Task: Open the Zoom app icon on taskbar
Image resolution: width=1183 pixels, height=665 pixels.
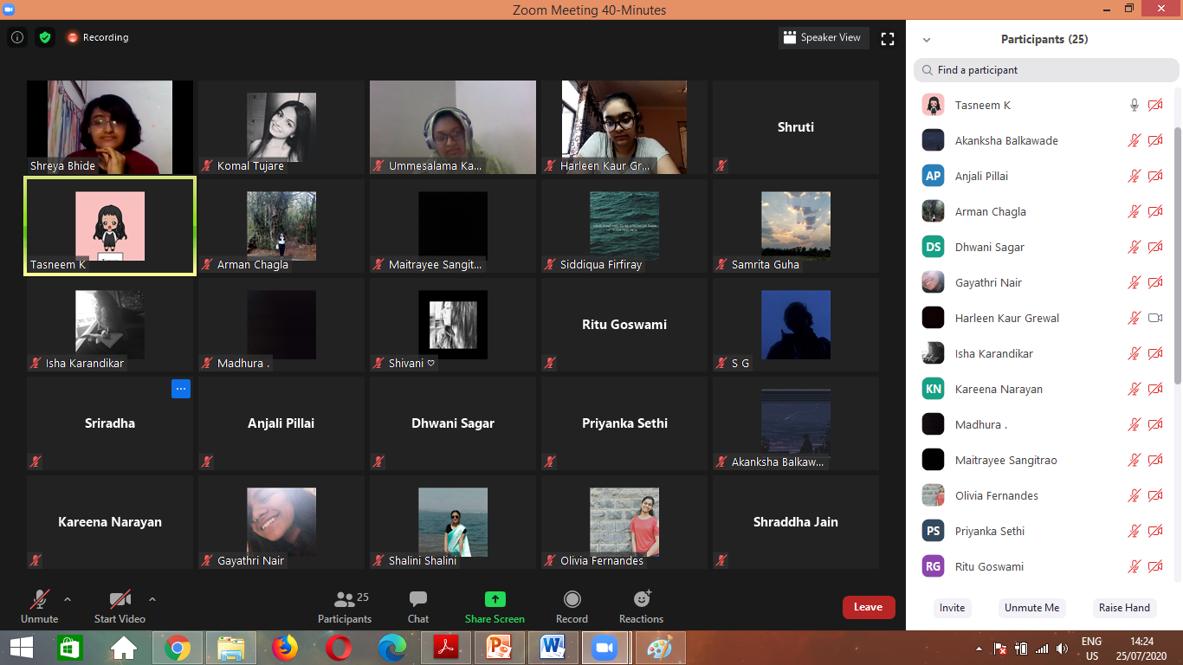Action: 605,647
